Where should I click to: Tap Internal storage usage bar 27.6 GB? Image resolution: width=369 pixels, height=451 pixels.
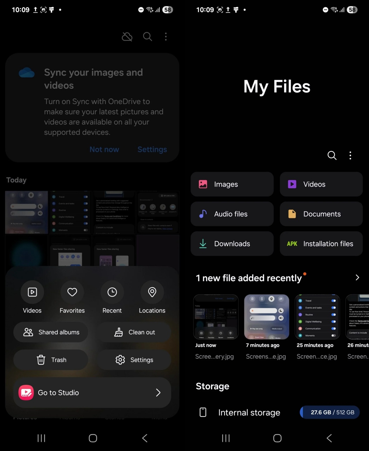coord(330,412)
